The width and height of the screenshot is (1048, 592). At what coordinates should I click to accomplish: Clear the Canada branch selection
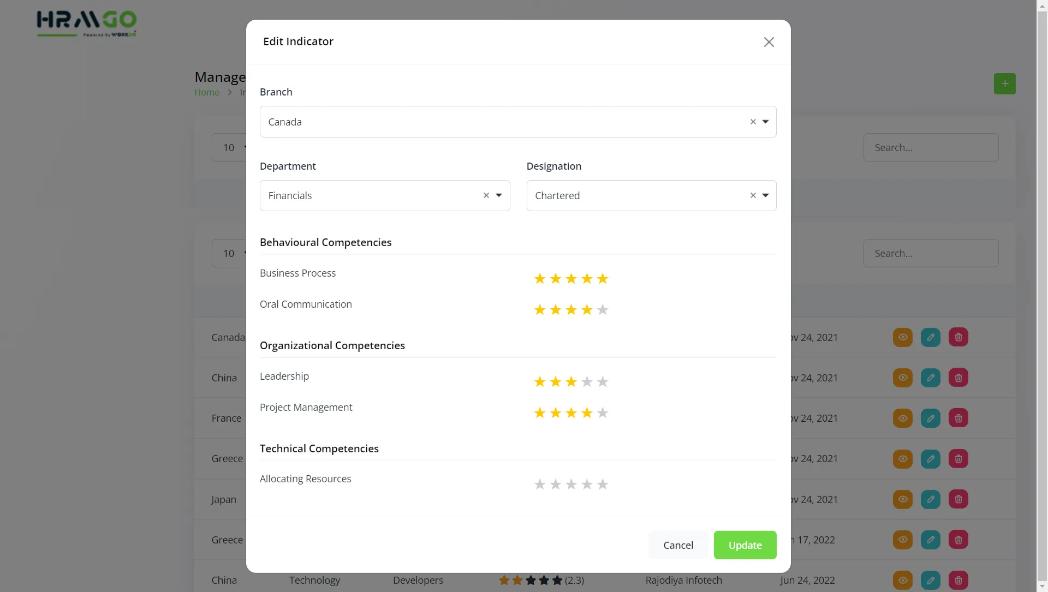(753, 122)
